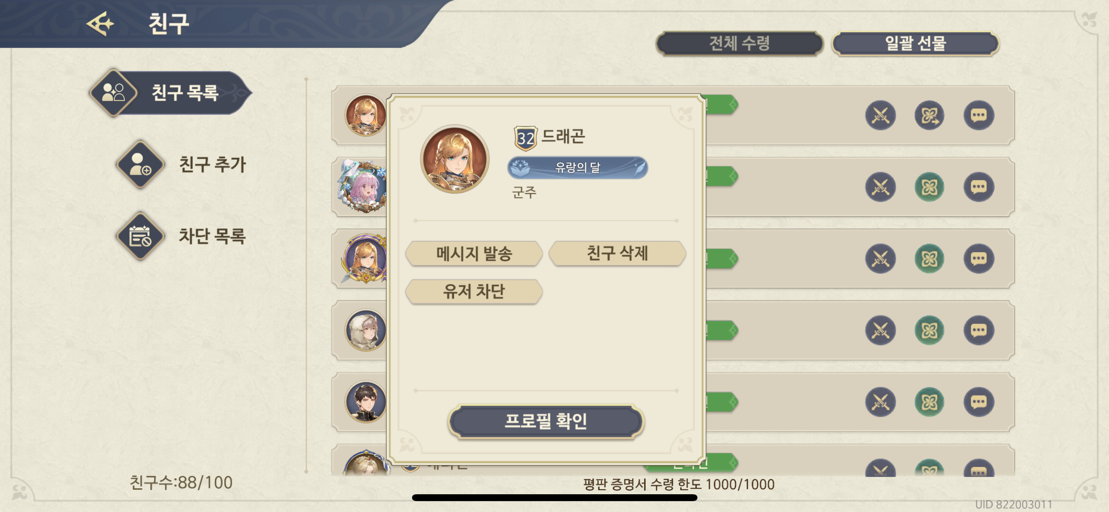Open chat bubble icon in first row
The image size is (1109, 512).
(x=978, y=115)
